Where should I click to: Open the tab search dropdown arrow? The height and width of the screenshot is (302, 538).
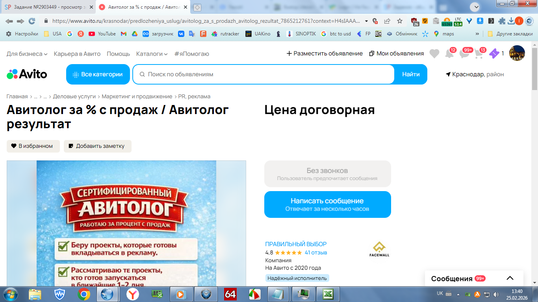point(475,7)
